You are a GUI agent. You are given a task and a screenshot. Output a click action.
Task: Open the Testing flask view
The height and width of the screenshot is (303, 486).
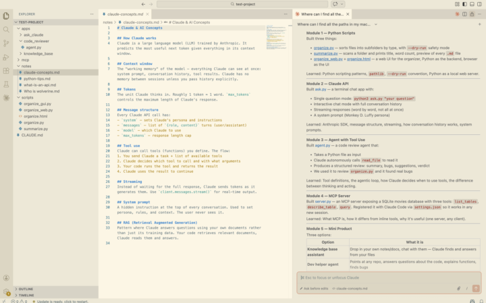coord(6,84)
